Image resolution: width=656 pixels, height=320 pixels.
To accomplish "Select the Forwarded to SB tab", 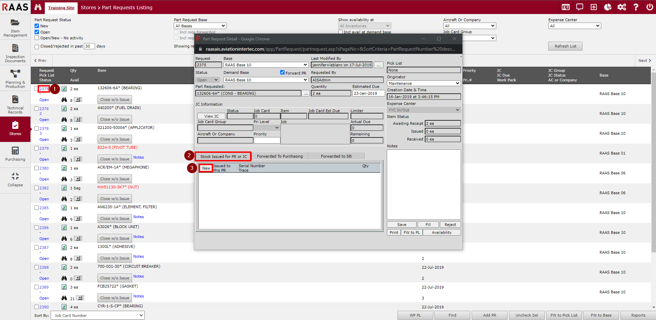I will (336, 156).
